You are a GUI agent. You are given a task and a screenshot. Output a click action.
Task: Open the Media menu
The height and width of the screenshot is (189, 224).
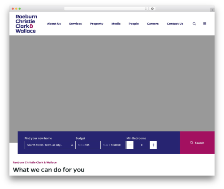click(x=116, y=24)
